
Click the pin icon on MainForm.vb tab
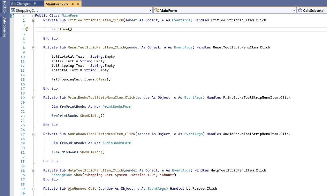pyautogui.click(x=72, y=4)
